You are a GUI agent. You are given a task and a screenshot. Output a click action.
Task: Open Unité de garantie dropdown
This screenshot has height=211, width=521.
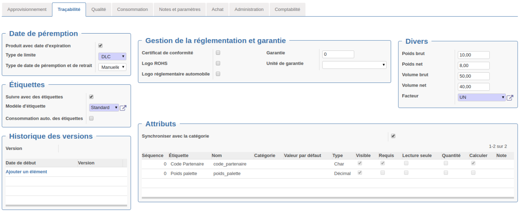coord(354,65)
